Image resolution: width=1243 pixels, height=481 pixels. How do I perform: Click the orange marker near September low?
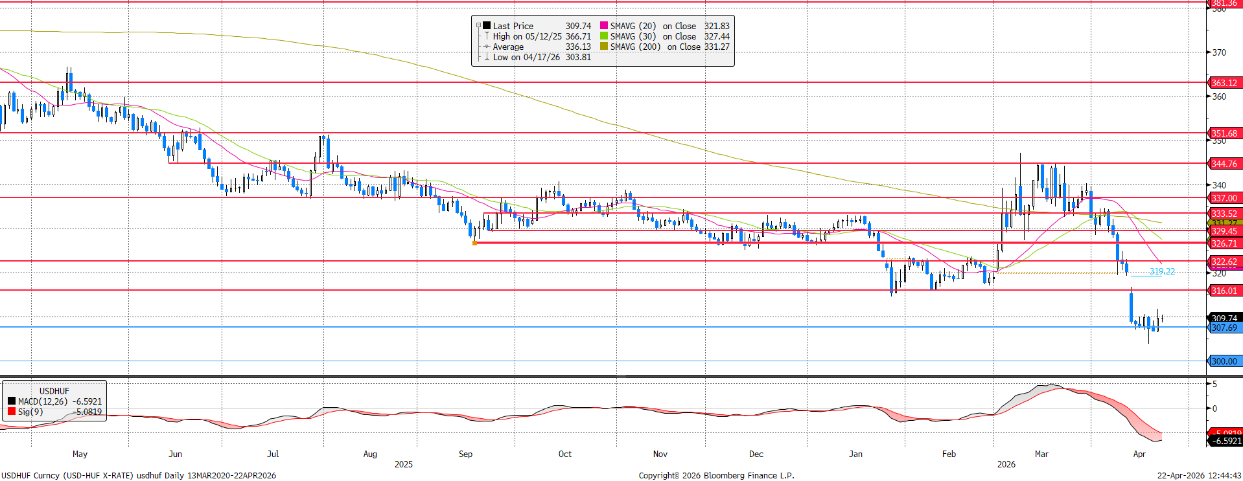[x=475, y=243]
